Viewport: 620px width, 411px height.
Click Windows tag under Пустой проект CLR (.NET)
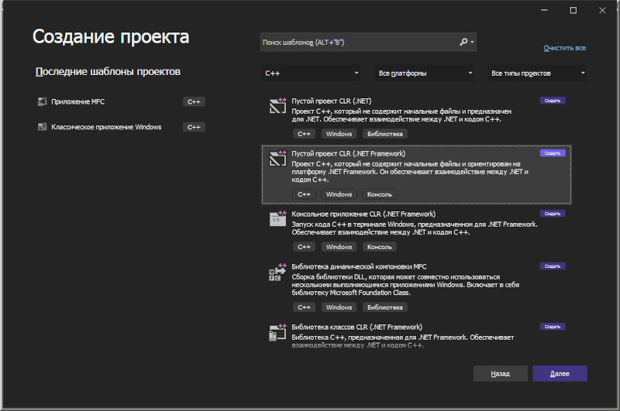coord(339,134)
